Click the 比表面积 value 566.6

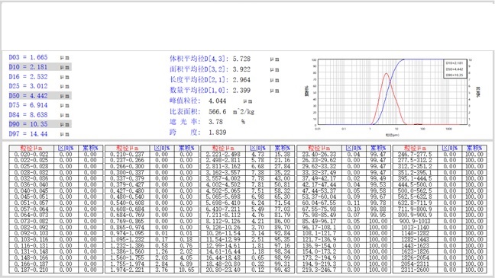tap(217, 112)
